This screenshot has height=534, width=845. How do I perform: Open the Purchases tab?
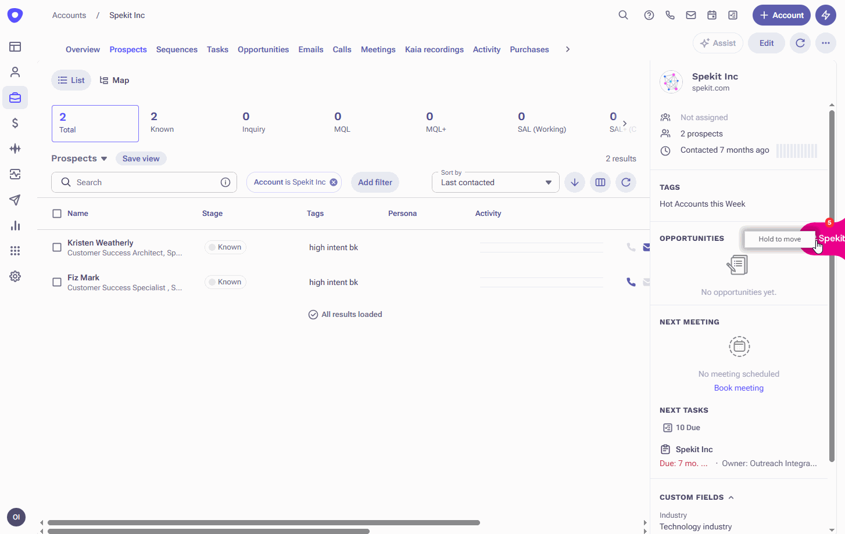[529, 49]
